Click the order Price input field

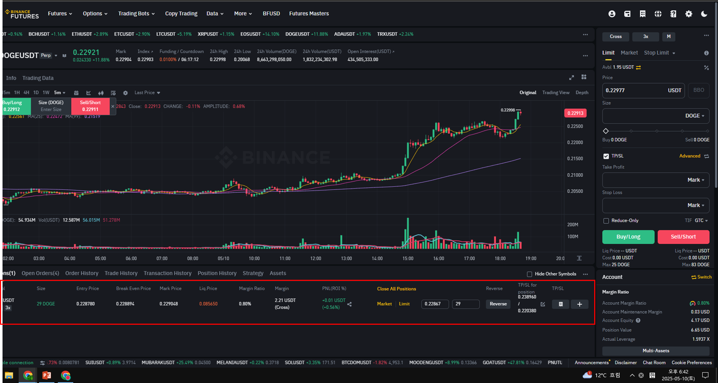pos(644,91)
